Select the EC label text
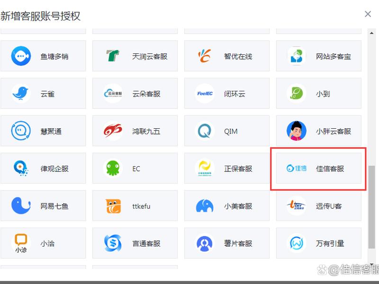 tap(136, 169)
